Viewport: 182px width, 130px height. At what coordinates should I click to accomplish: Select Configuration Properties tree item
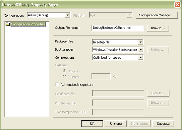click(x=28, y=24)
